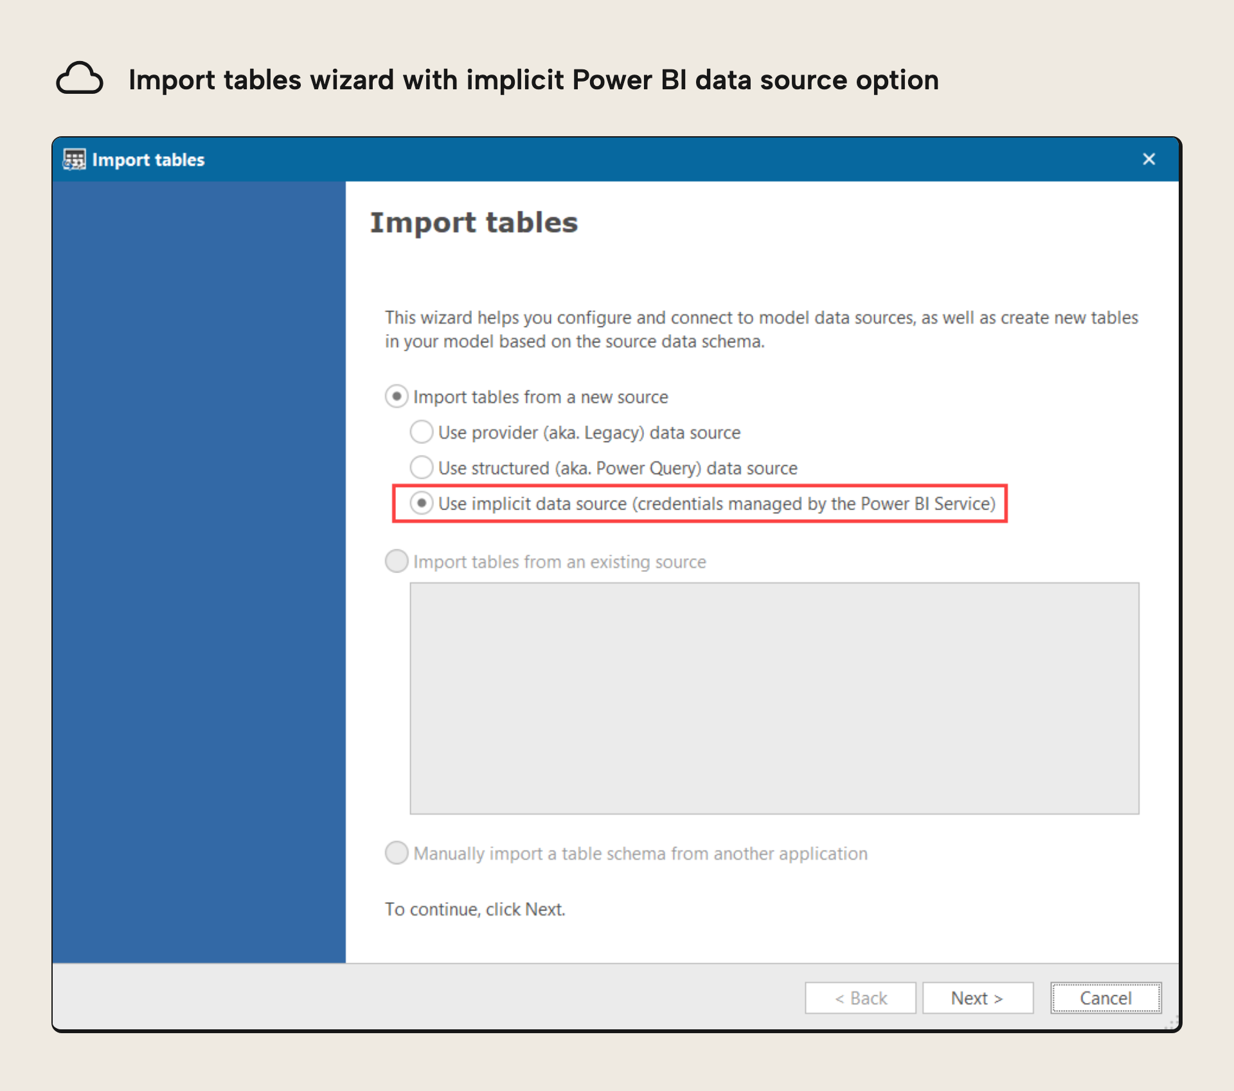Click the existing sources list box

pyautogui.click(x=774, y=698)
